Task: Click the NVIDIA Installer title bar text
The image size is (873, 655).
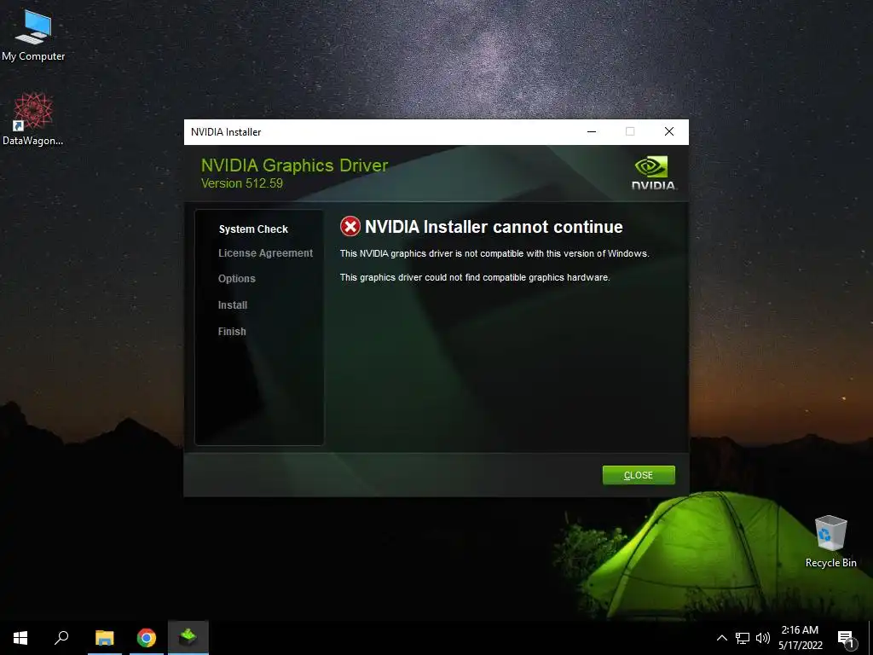Action: [226, 132]
